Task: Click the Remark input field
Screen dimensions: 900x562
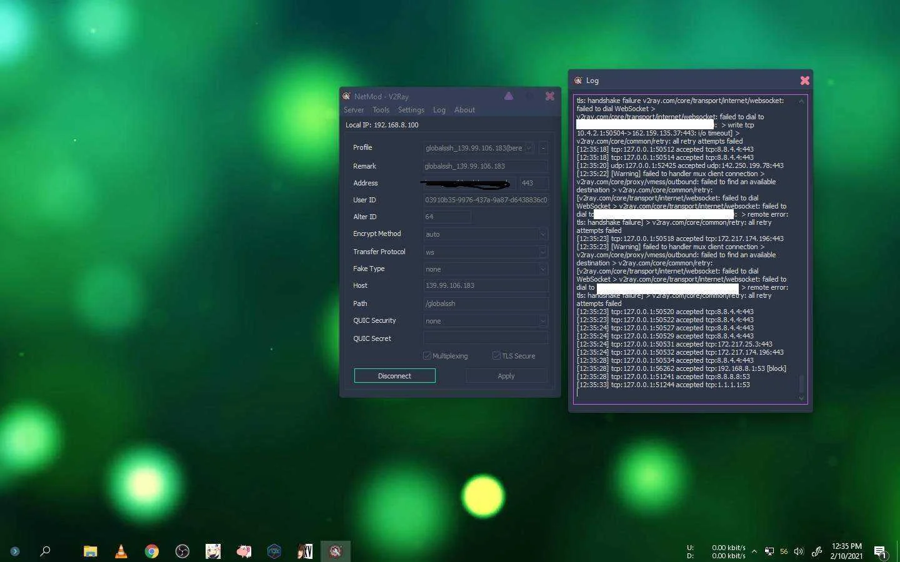Action: [x=486, y=166]
